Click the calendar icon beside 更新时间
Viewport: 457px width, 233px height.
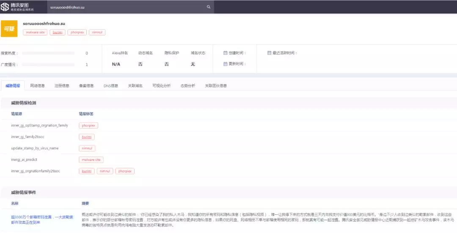(226, 64)
